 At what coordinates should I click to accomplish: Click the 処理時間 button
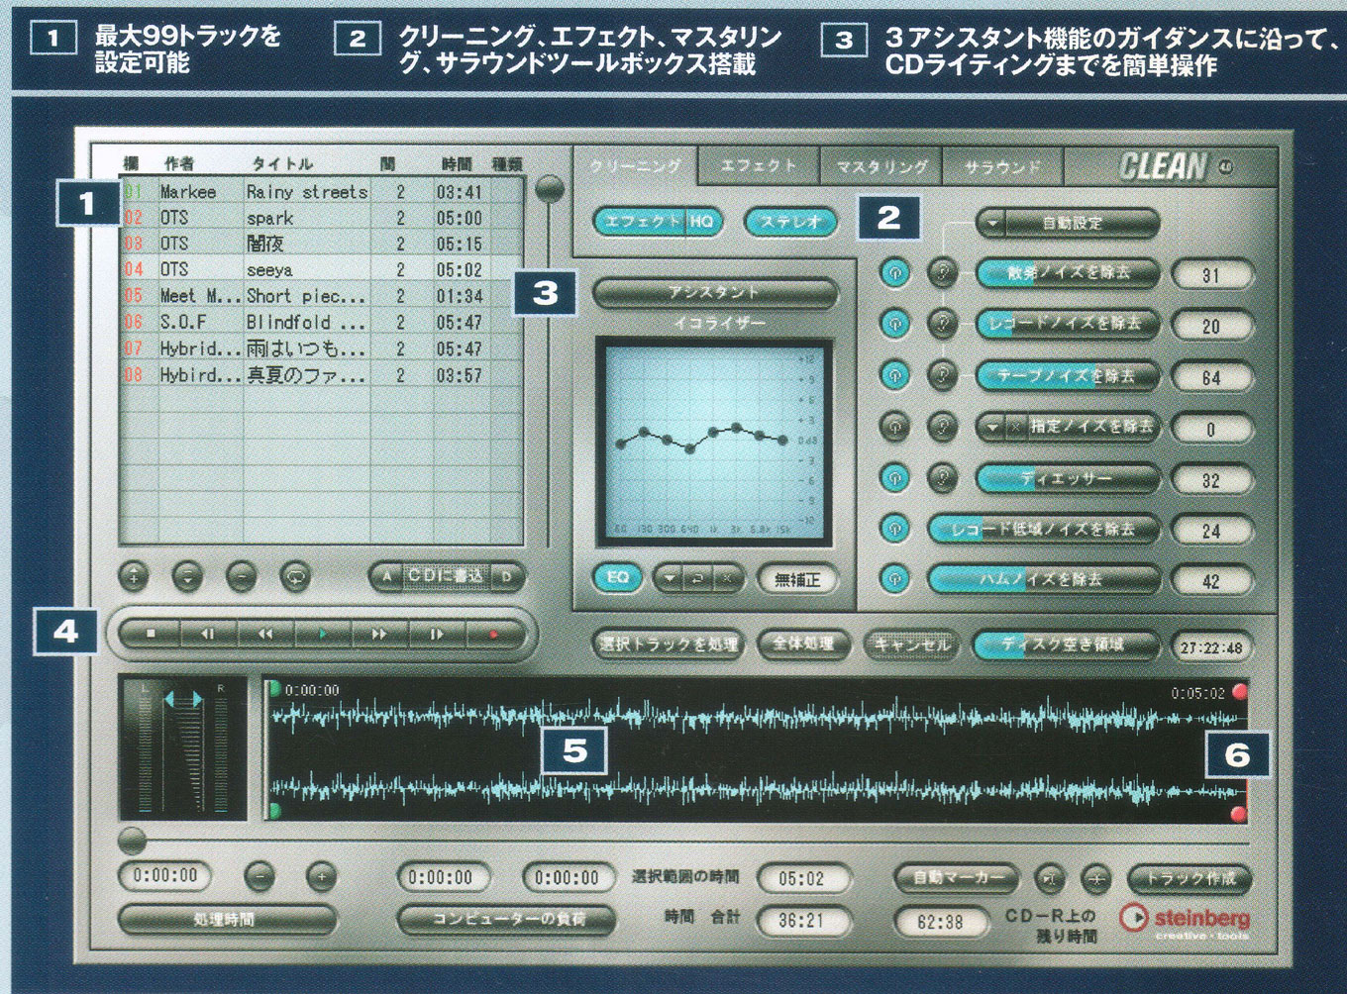point(226,920)
